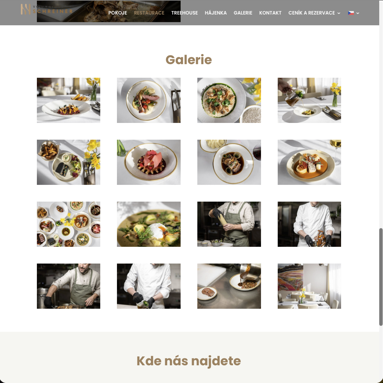Open the Pokoje menu item

118,13
